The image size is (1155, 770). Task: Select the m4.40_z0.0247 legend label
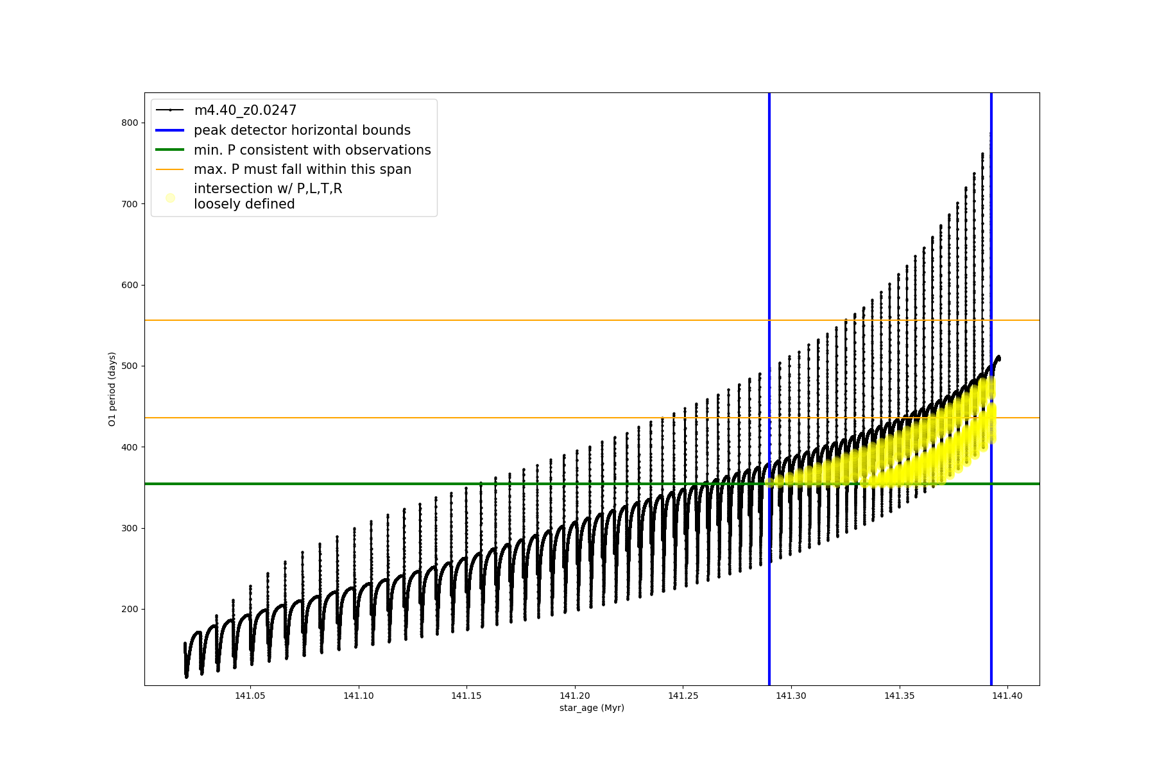[x=245, y=110]
